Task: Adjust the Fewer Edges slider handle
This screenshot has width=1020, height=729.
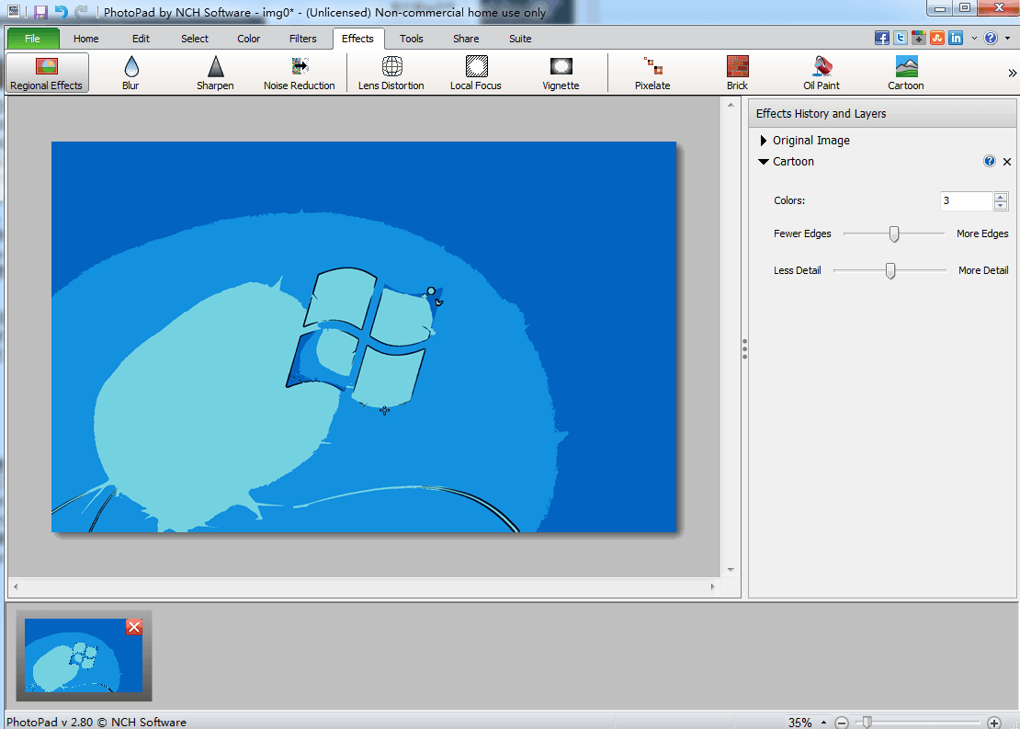Action: click(893, 234)
